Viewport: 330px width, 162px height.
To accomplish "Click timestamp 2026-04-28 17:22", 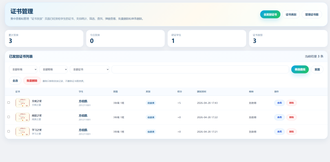I will pos(207,117).
